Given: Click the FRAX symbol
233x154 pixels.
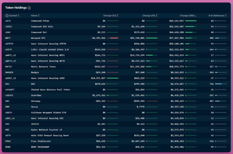Looking at the screenshot, I should [8, 141].
